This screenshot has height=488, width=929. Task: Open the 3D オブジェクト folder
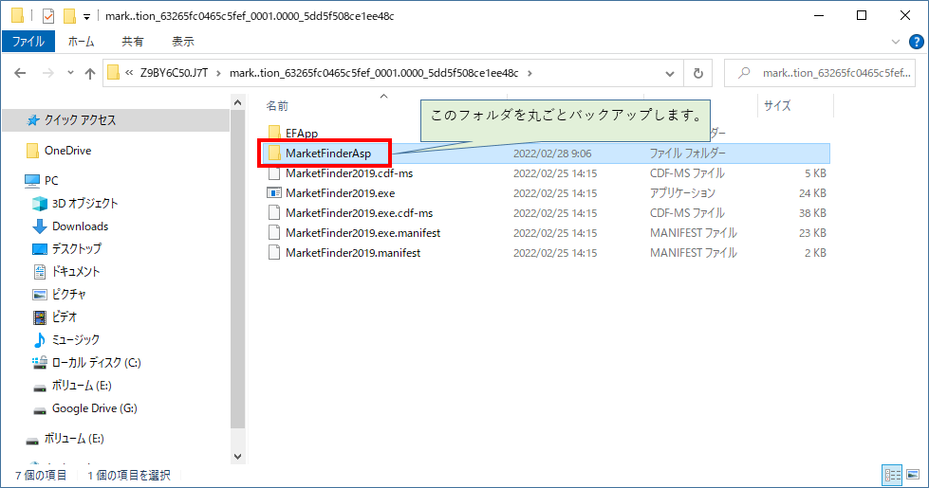84,204
